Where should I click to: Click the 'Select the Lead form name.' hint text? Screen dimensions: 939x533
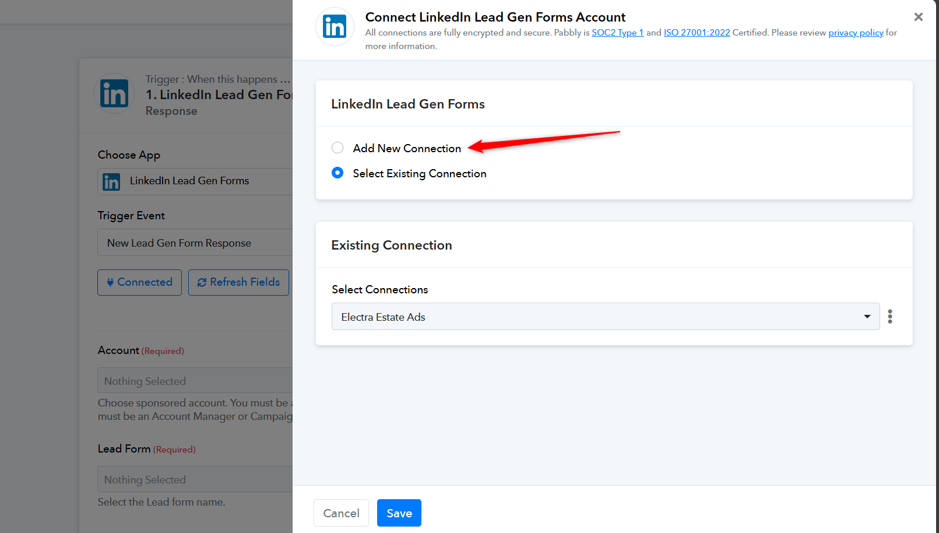click(161, 502)
